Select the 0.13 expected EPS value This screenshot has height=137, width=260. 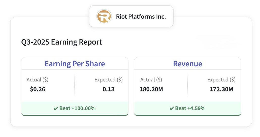coord(108,89)
